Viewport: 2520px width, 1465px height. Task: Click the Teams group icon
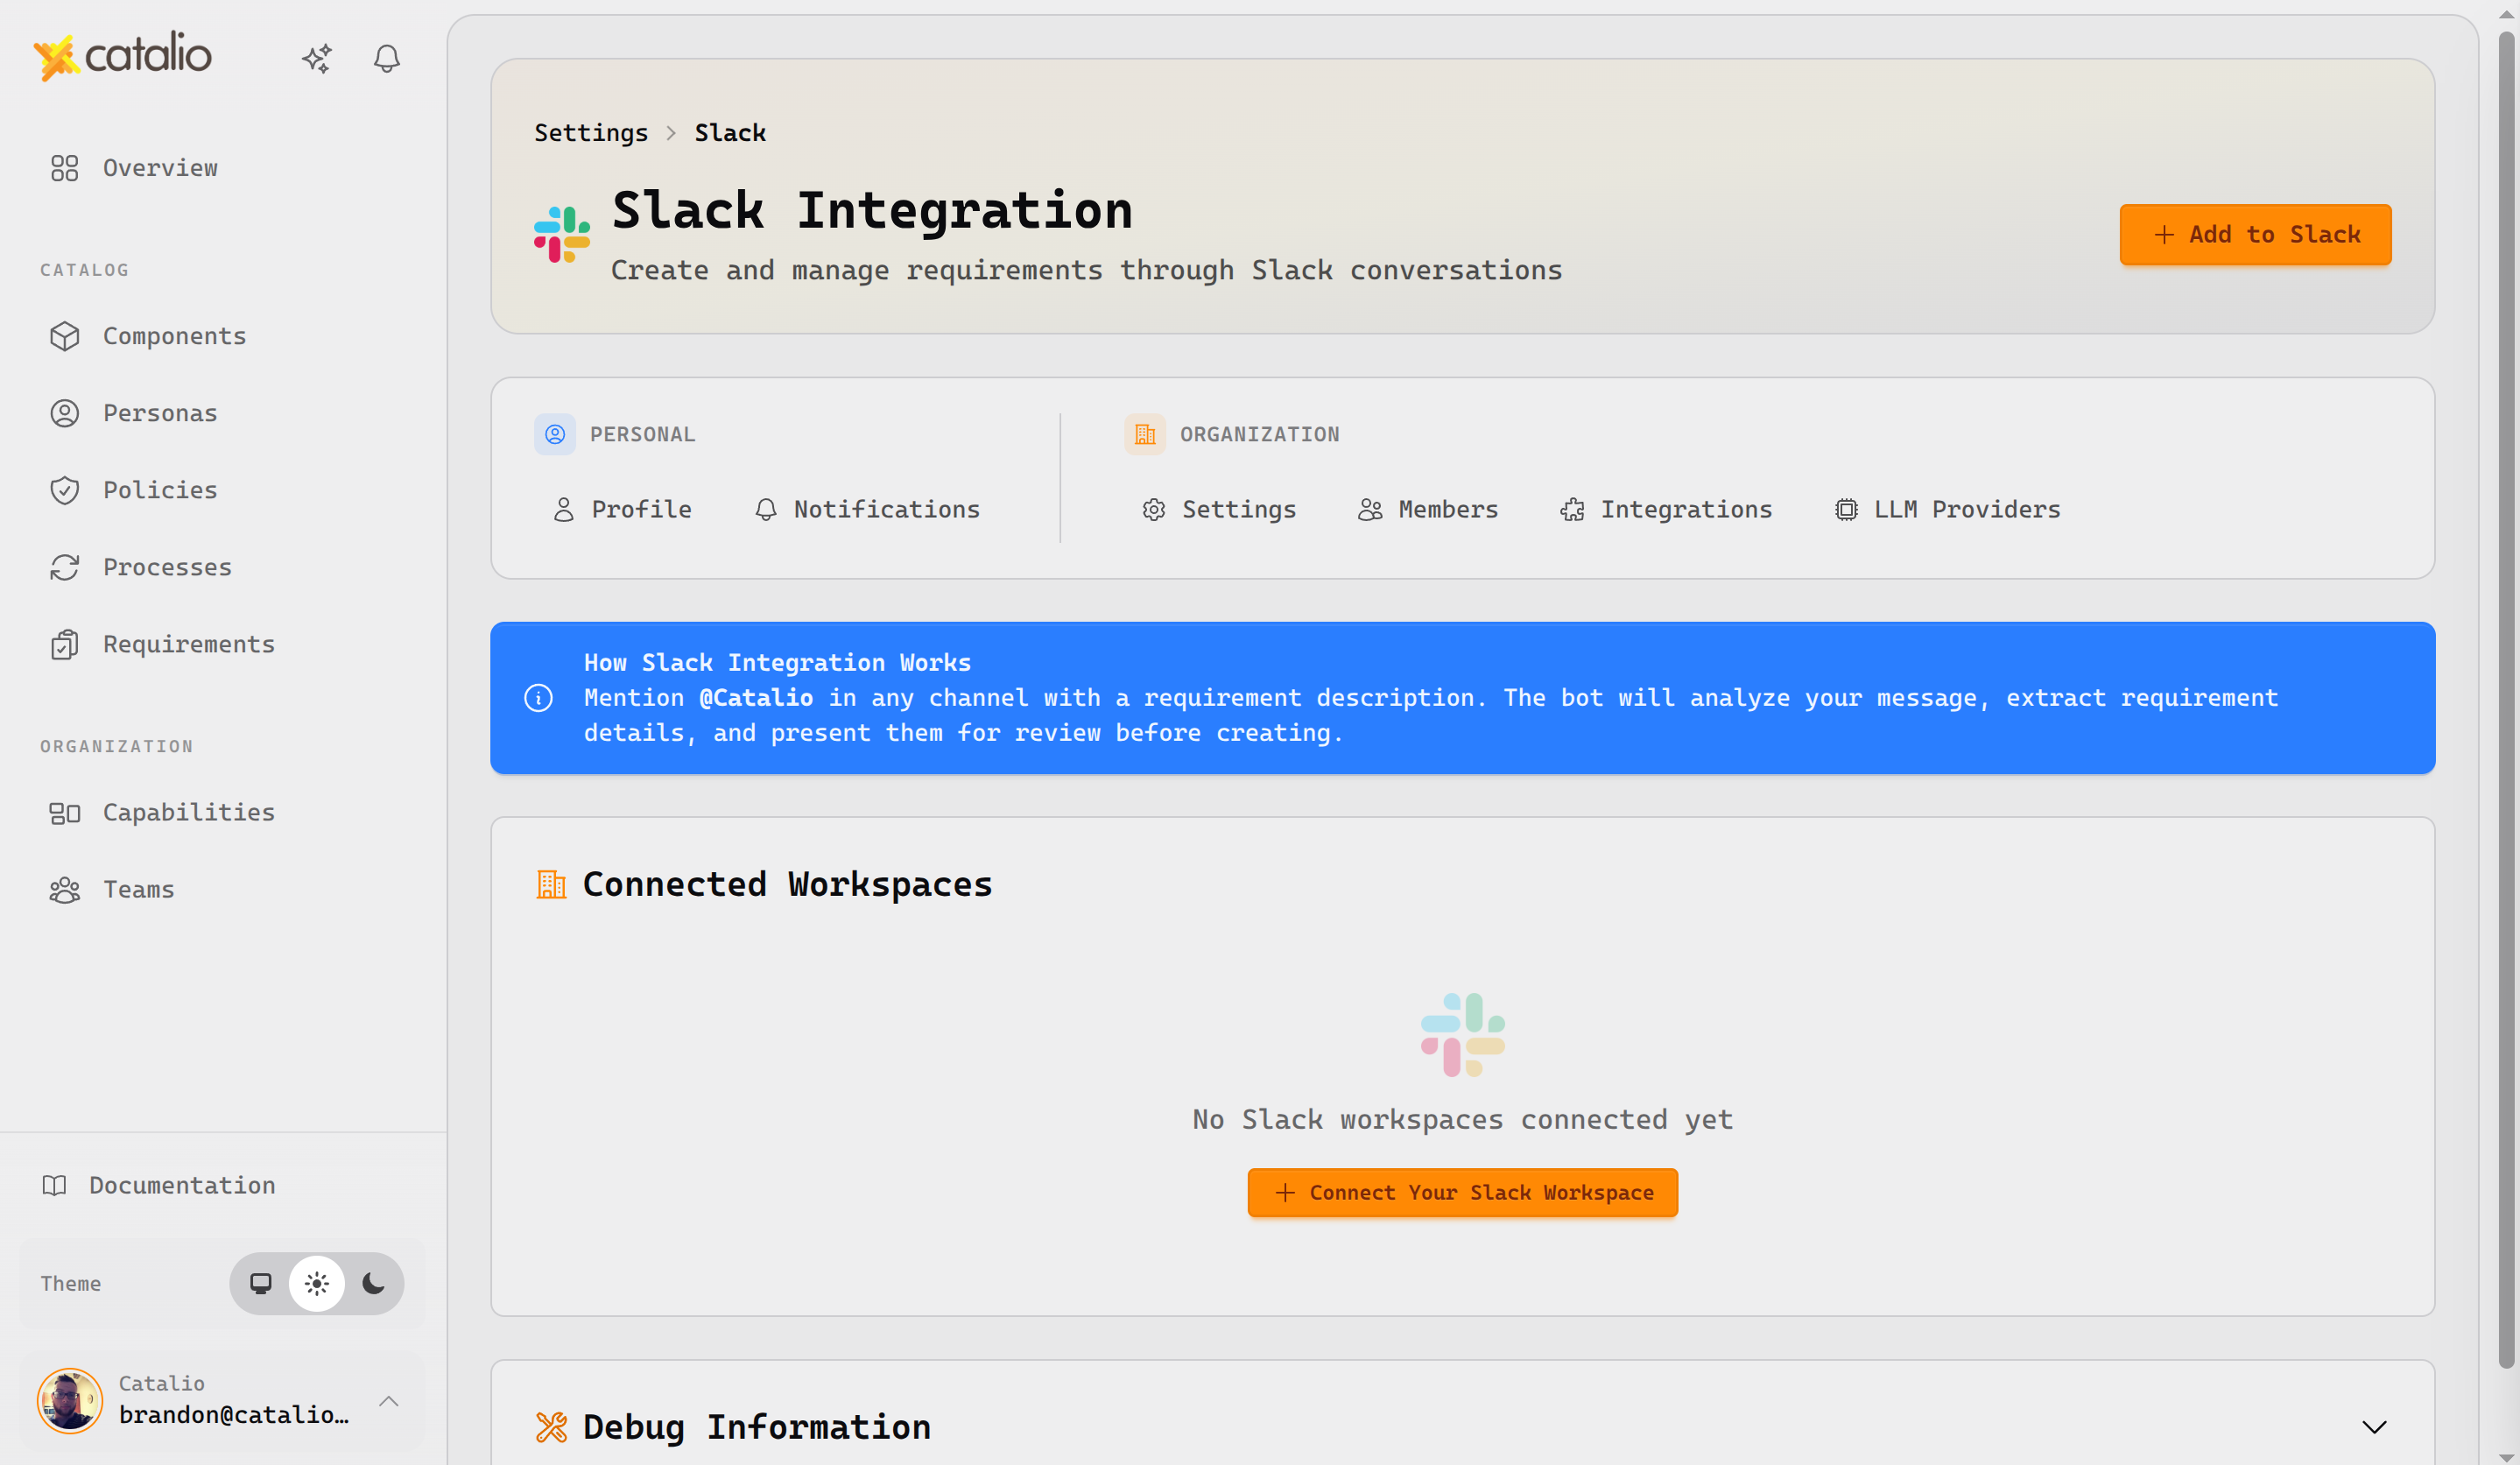pos(65,889)
